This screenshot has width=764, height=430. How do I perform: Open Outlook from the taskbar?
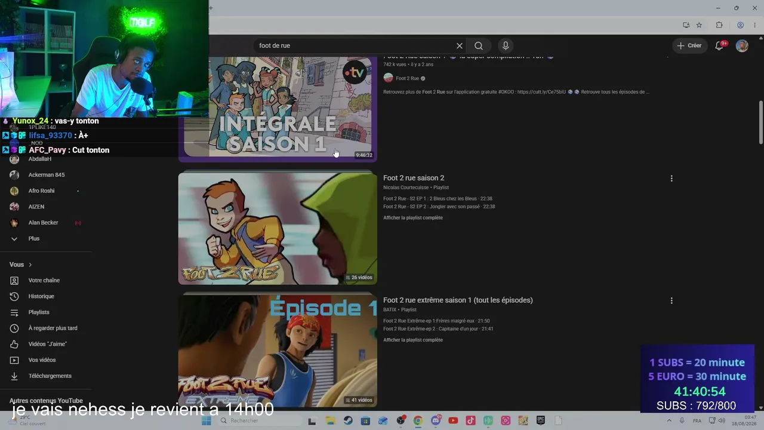383,421
